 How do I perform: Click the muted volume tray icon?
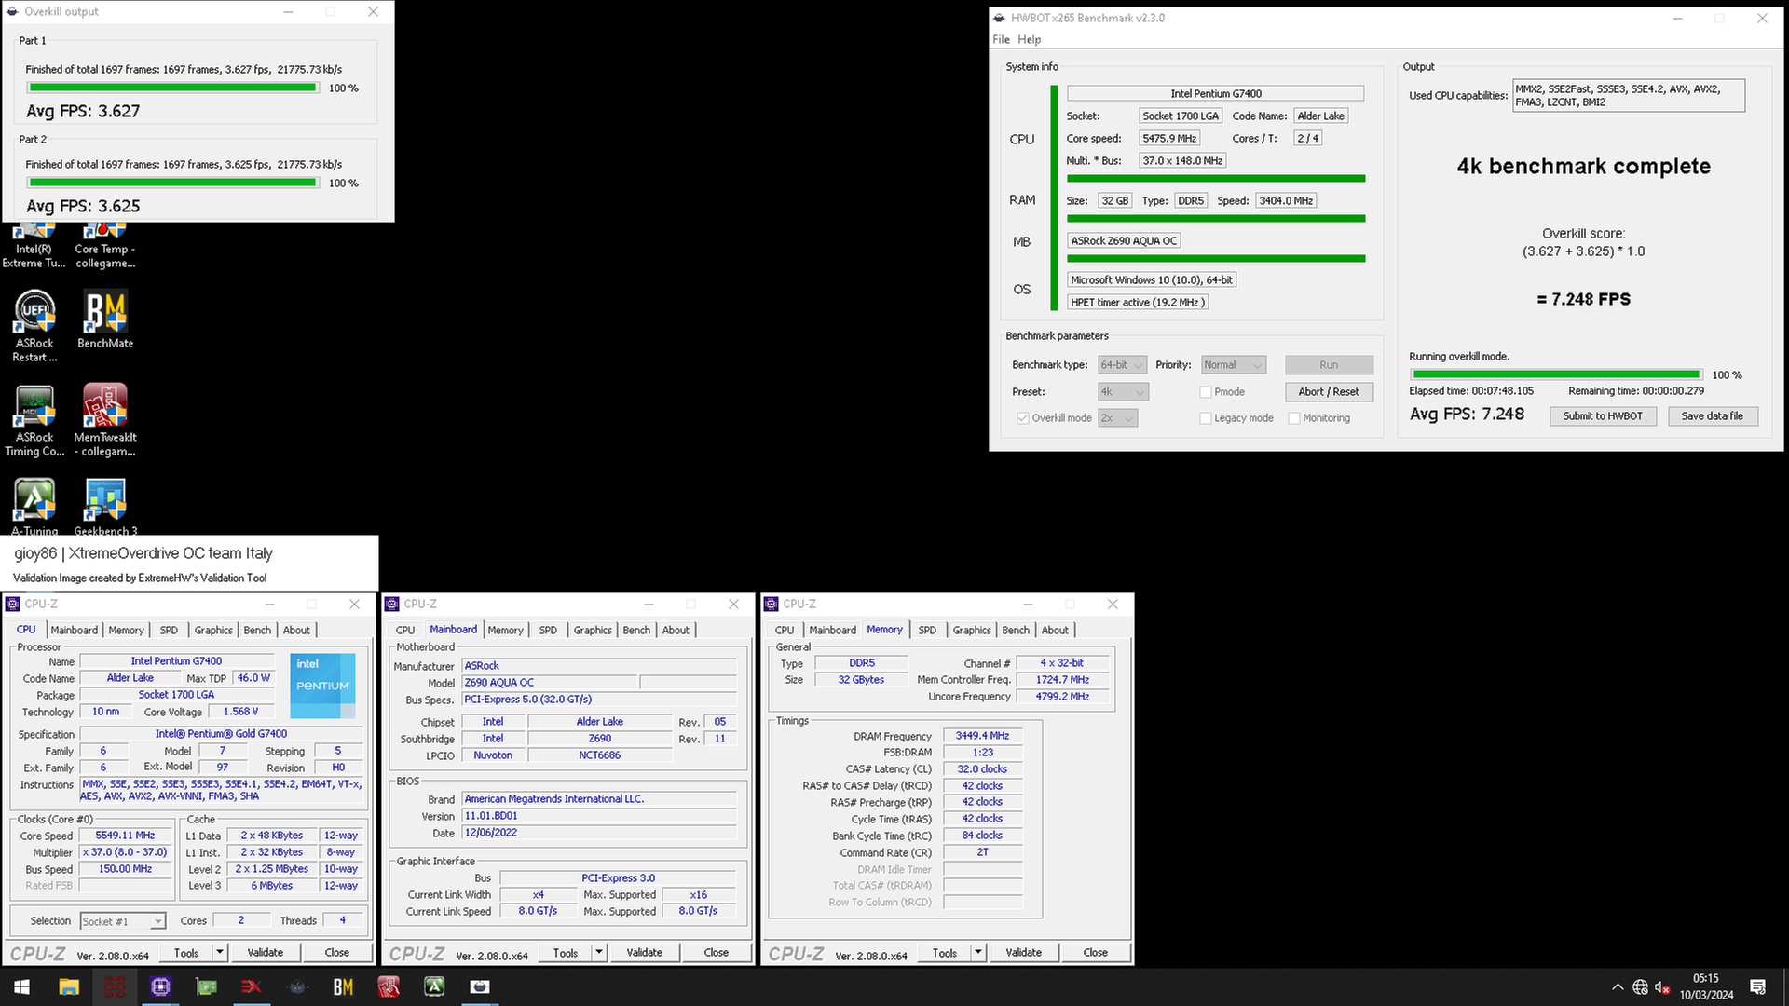(1662, 987)
